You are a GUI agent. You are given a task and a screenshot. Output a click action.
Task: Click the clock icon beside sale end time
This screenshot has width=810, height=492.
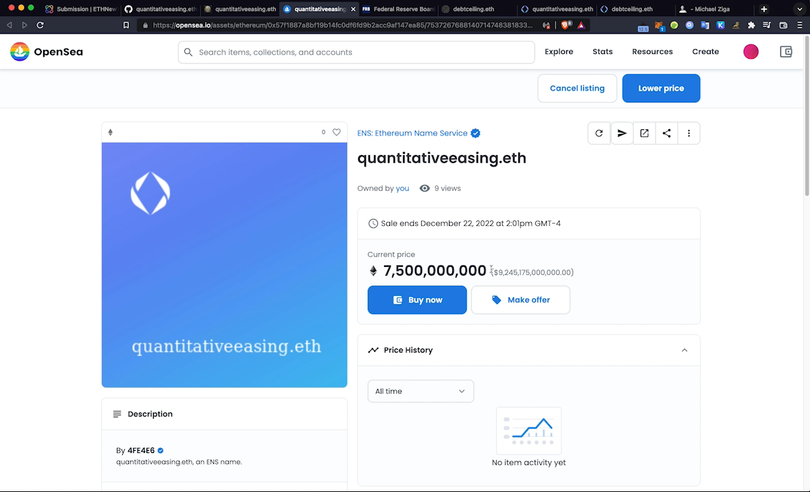click(373, 224)
